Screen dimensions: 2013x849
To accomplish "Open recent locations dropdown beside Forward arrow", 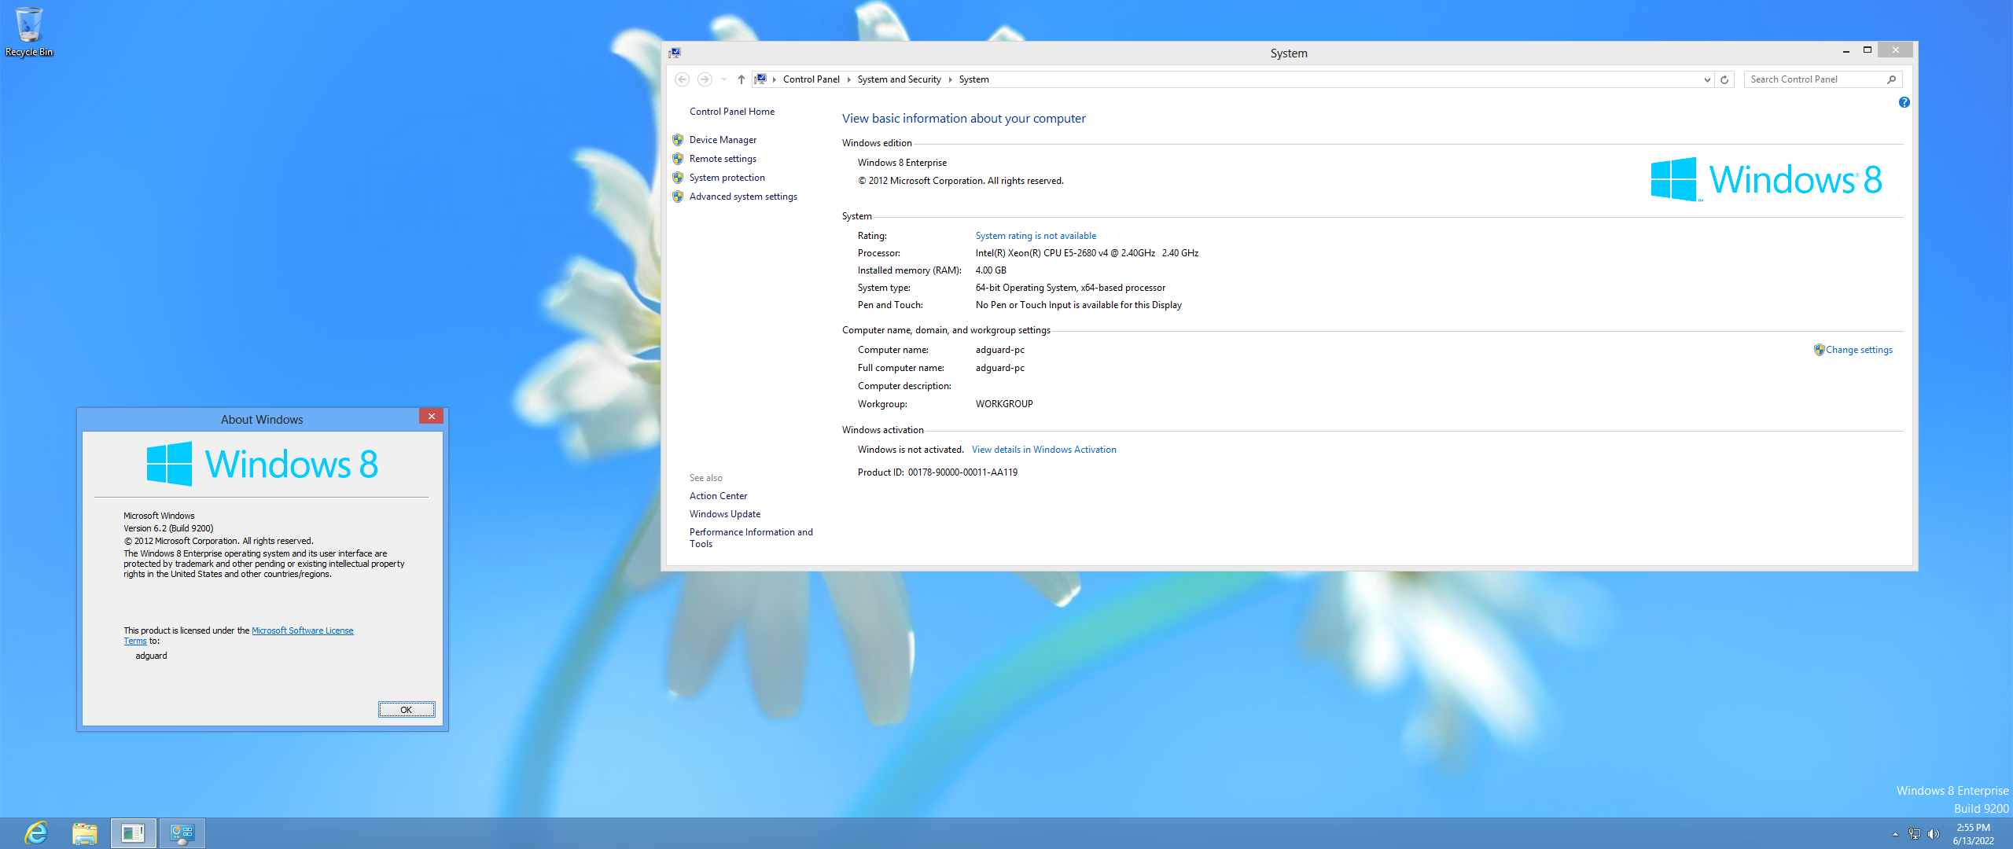I will tap(723, 79).
